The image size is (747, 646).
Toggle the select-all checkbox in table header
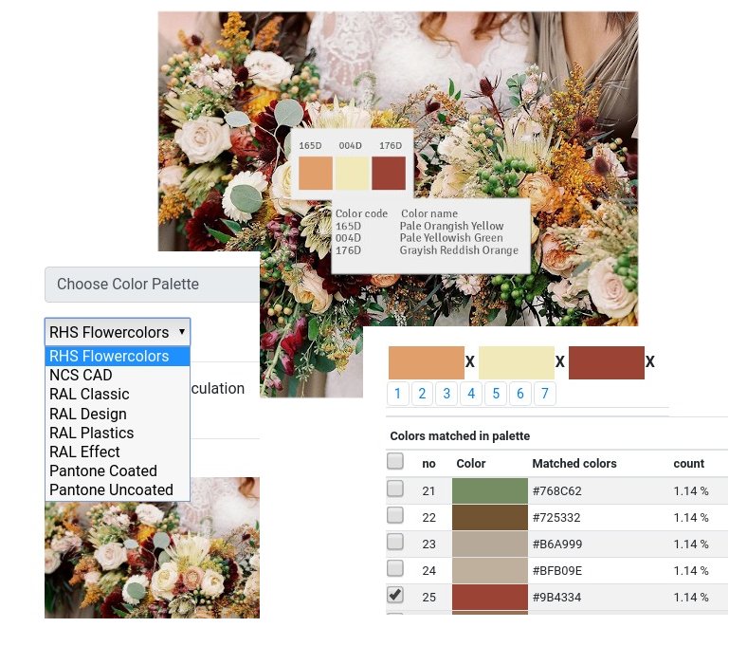(395, 462)
